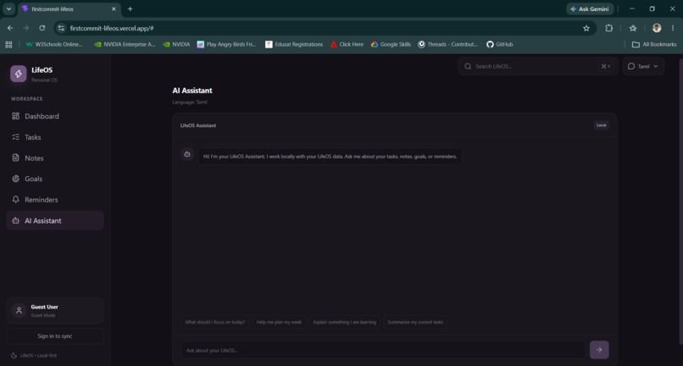The image size is (683, 366).
Task: Open the Click Here bookmark
Action: 347,44
